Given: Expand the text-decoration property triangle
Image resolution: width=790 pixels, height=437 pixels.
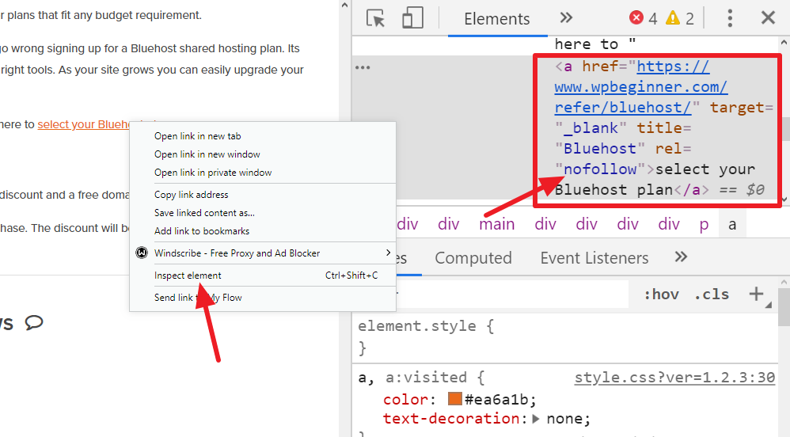Looking at the screenshot, I should tap(536, 418).
